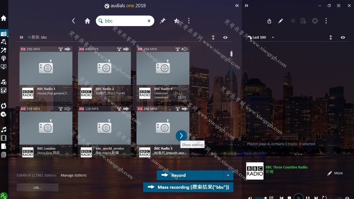Click the antenna icon above BBC Radio 3

tap(178, 109)
